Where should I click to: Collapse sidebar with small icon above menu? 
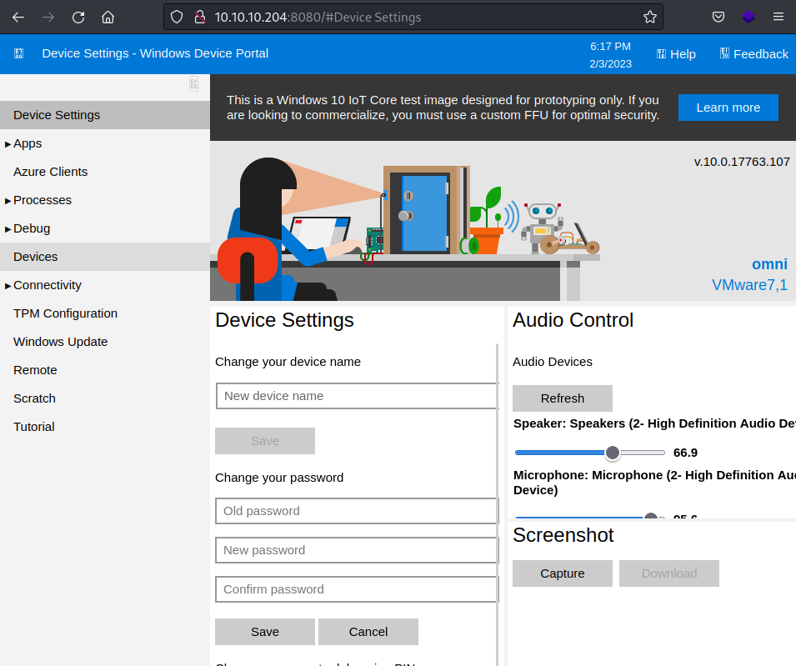tap(194, 83)
